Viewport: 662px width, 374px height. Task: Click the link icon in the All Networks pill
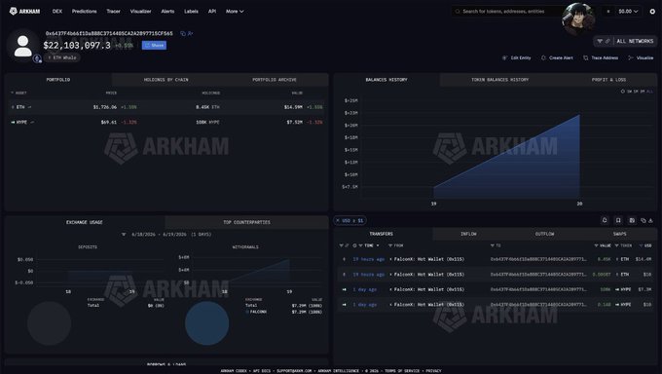click(x=607, y=41)
